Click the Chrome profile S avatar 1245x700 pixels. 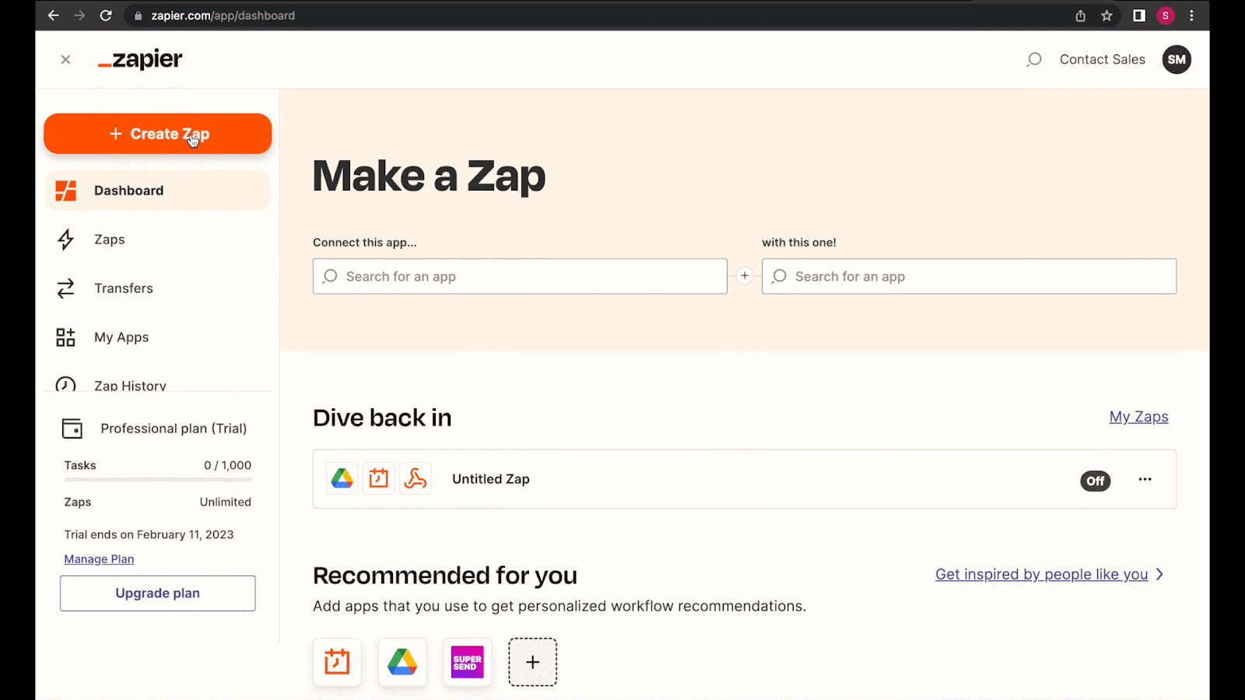click(x=1166, y=16)
